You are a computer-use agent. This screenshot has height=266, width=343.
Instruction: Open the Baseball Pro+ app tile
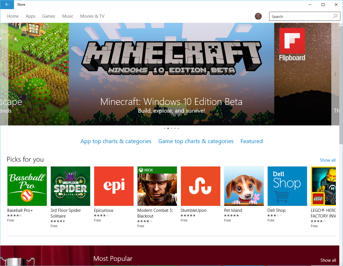[x=27, y=186]
